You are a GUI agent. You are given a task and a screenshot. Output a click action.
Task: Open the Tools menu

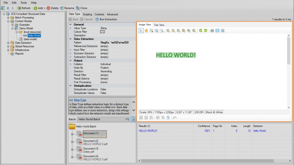(24, 3)
